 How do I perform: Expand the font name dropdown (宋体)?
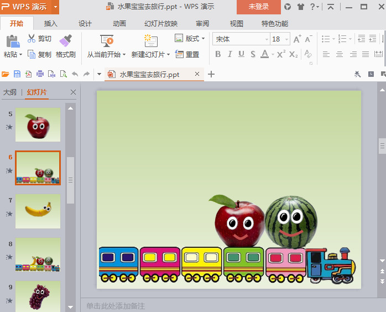click(x=266, y=39)
